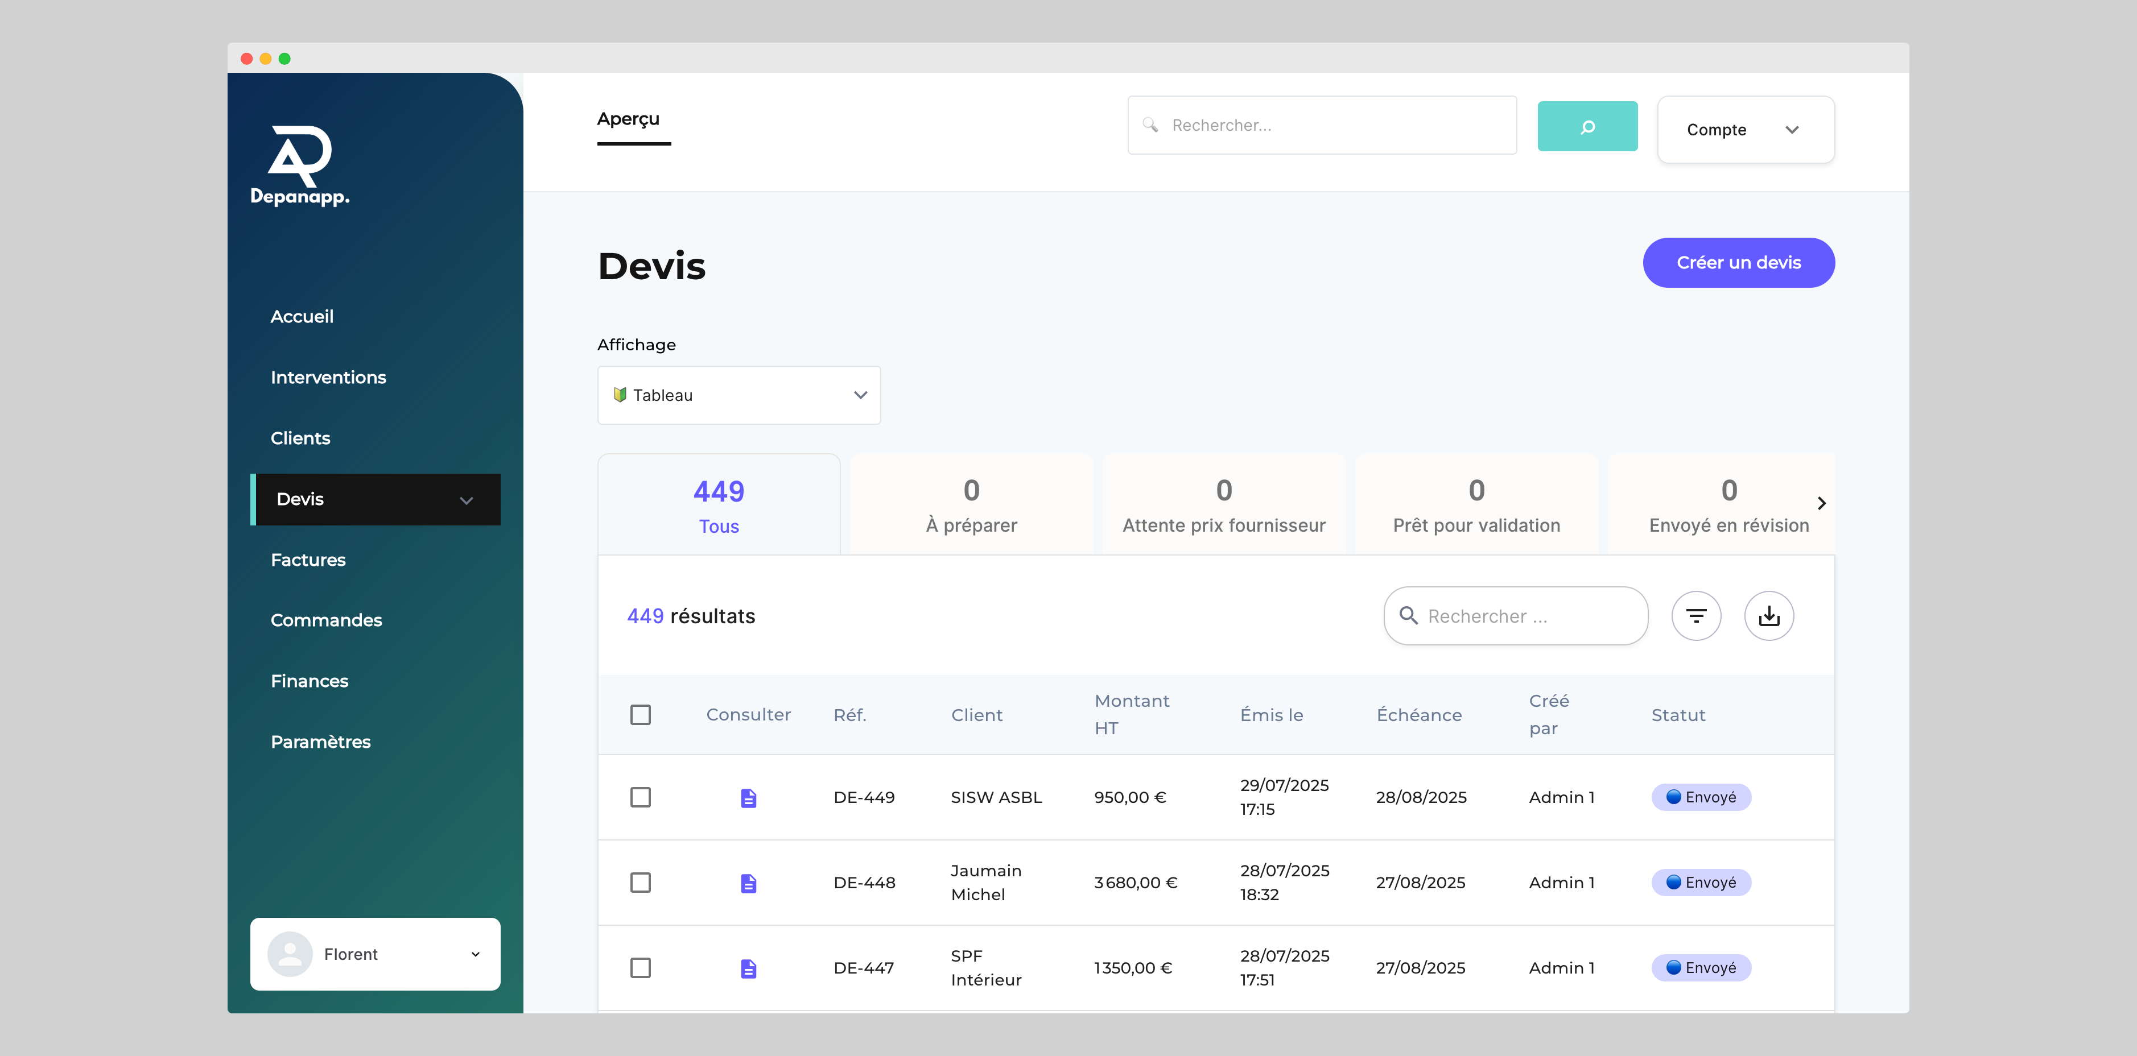Click échéance date 28/08/2025

tap(1421, 797)
